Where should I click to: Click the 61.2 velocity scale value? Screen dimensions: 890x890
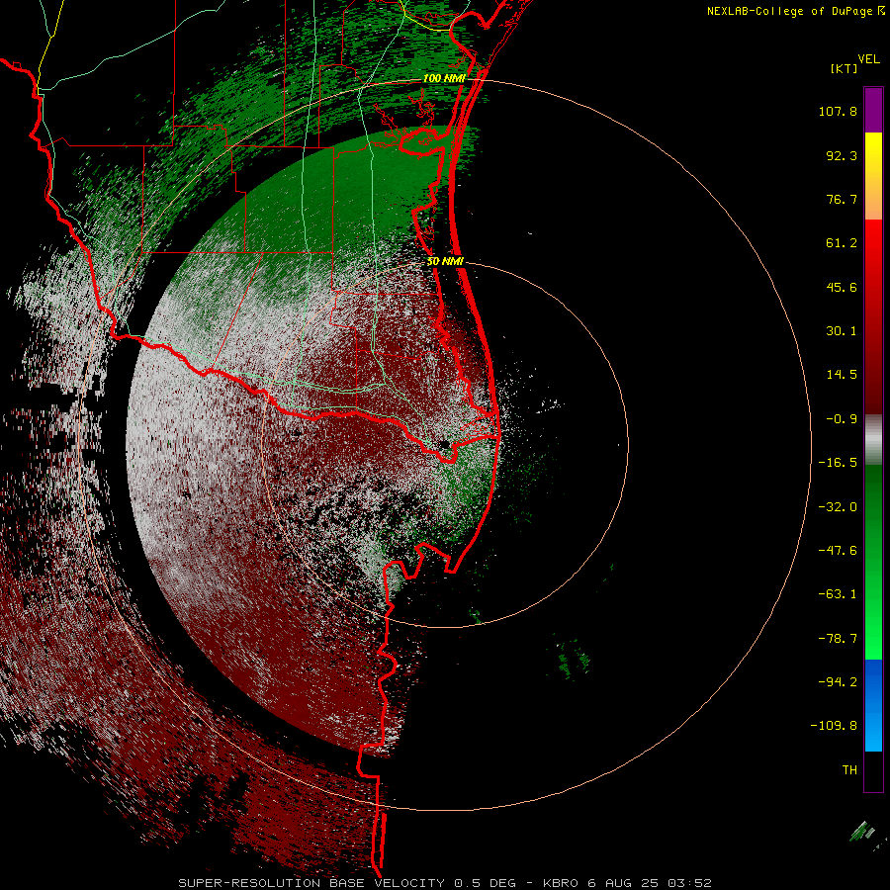click(842, 243)
